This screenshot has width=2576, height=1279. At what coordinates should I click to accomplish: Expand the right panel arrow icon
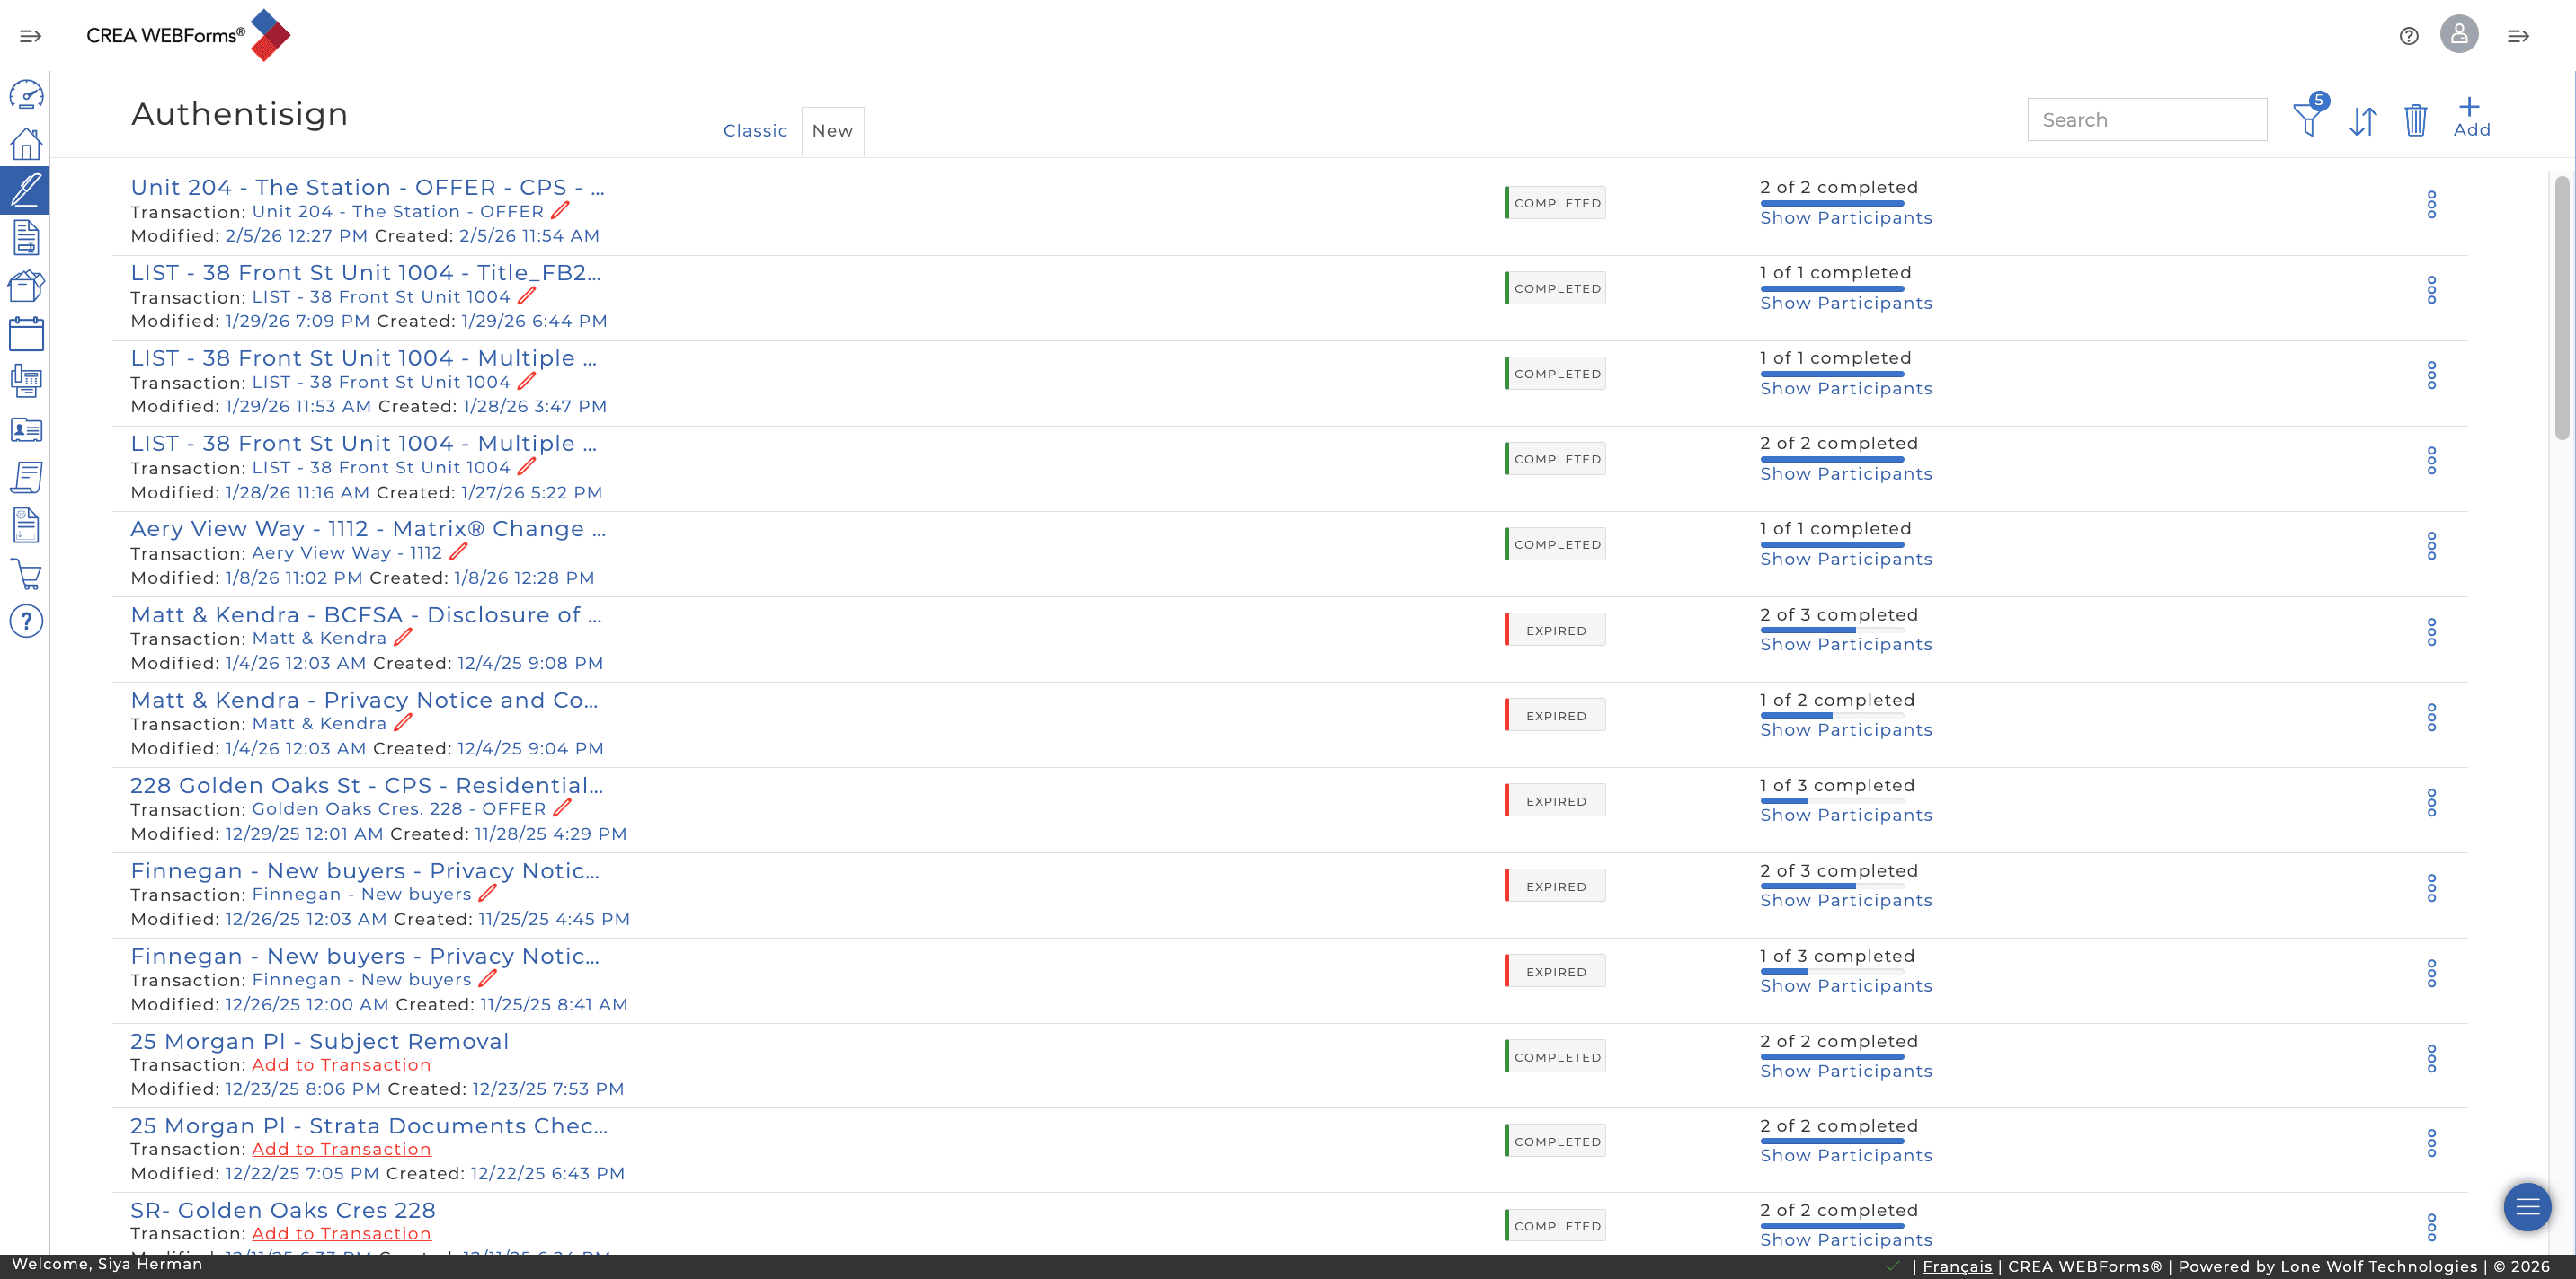[2518, 36]
